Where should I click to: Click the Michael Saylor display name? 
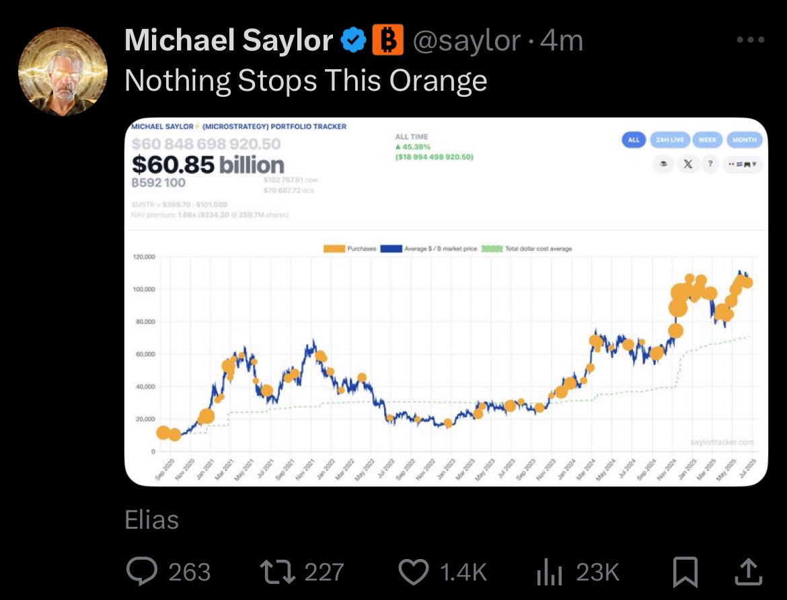click(x=229, y=40)
